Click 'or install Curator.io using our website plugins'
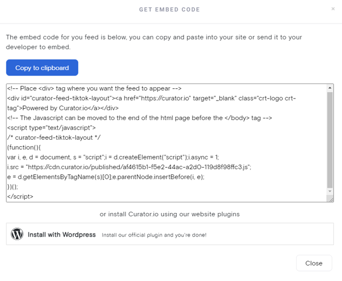Viewport: 342px width, 281px height. (170, 214)
